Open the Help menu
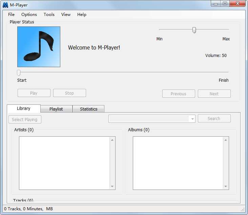The width and height of the screenshot is (248, 215). click(82, 15)
